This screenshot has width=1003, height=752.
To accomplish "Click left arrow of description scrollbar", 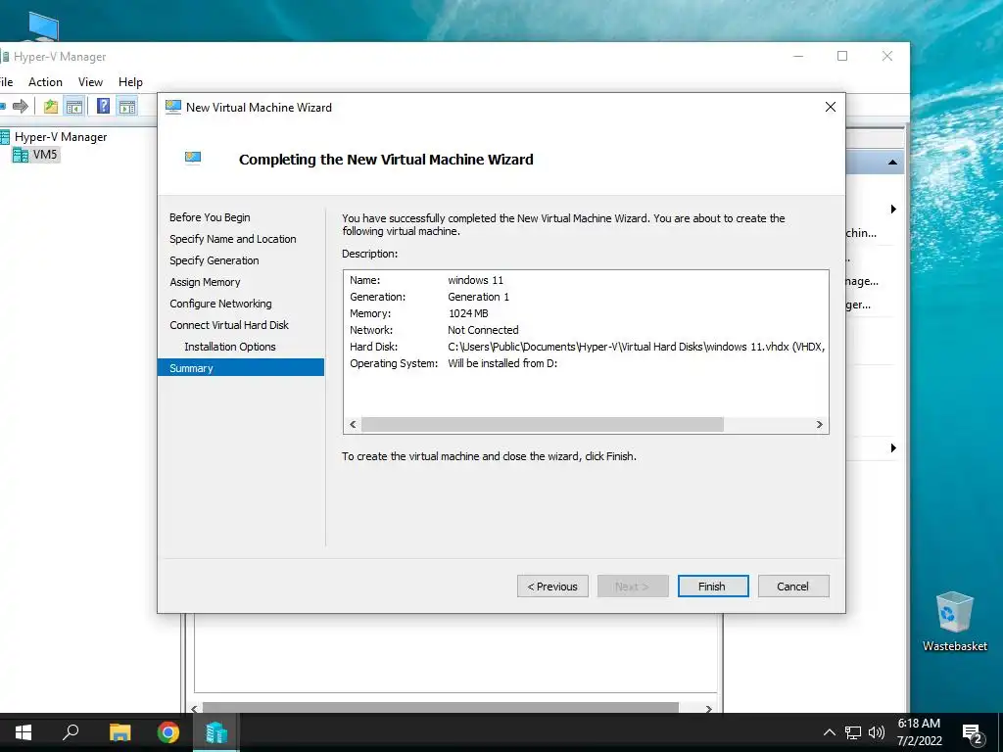I will (x=353, y=425).
